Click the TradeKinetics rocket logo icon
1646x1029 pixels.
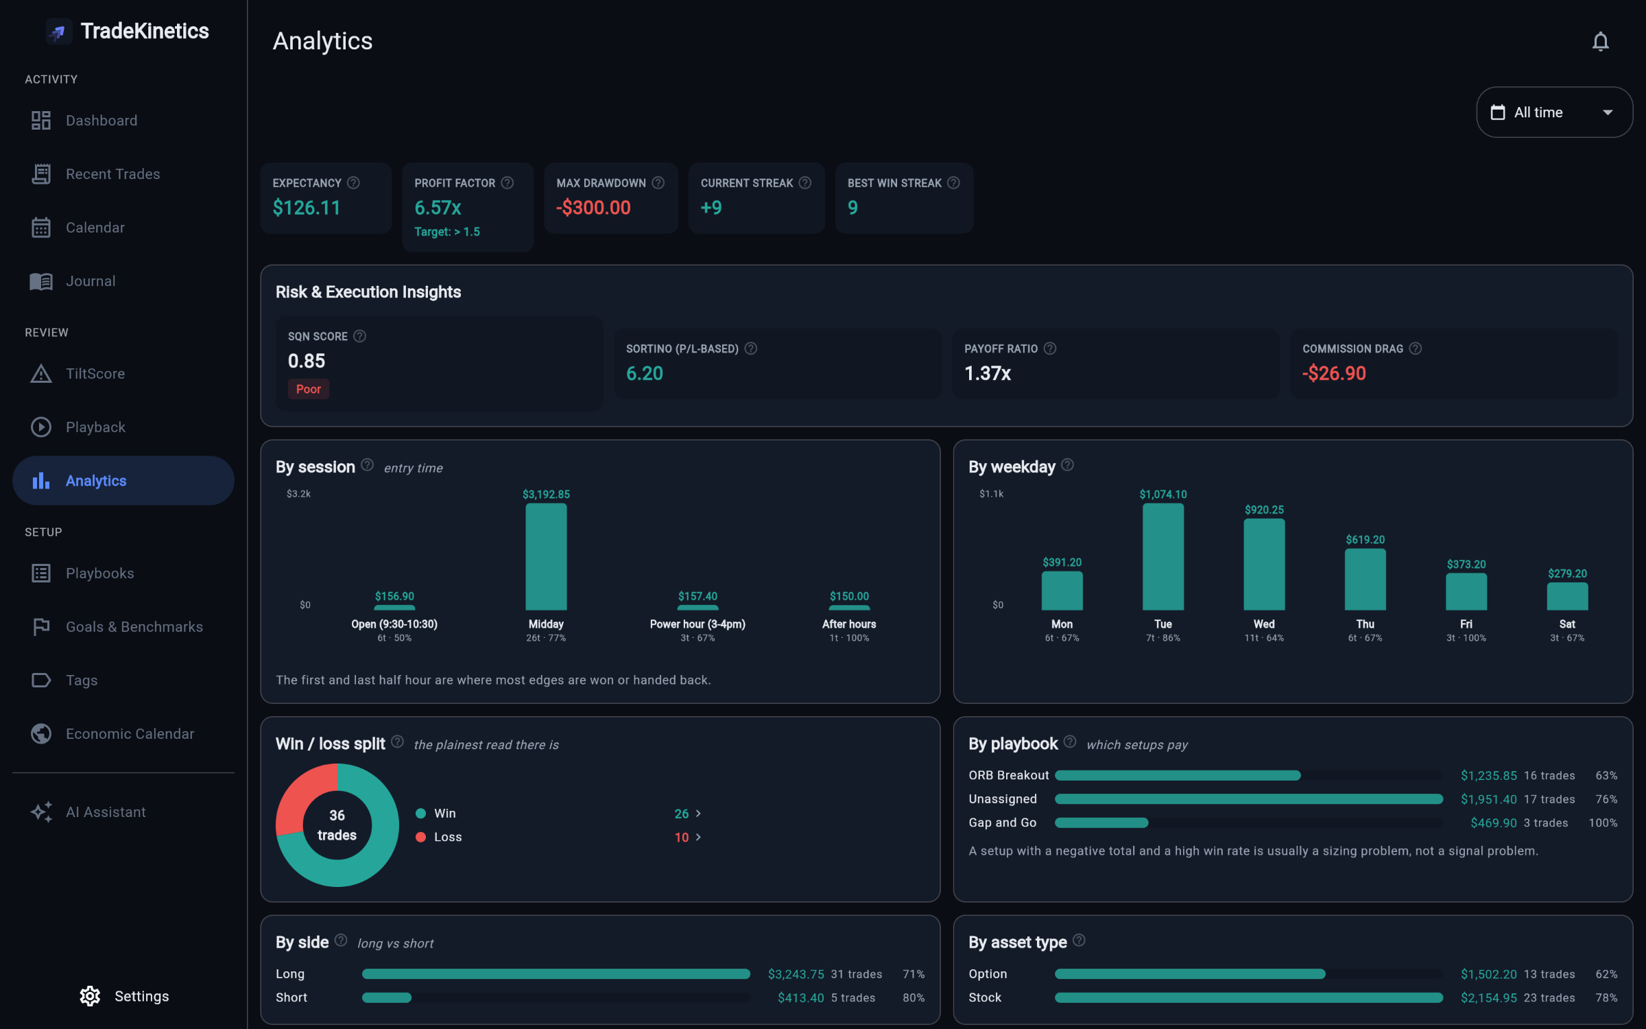pos(58,32)
